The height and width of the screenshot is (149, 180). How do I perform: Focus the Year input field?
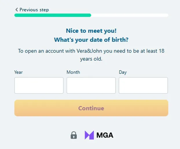point(39,85)
